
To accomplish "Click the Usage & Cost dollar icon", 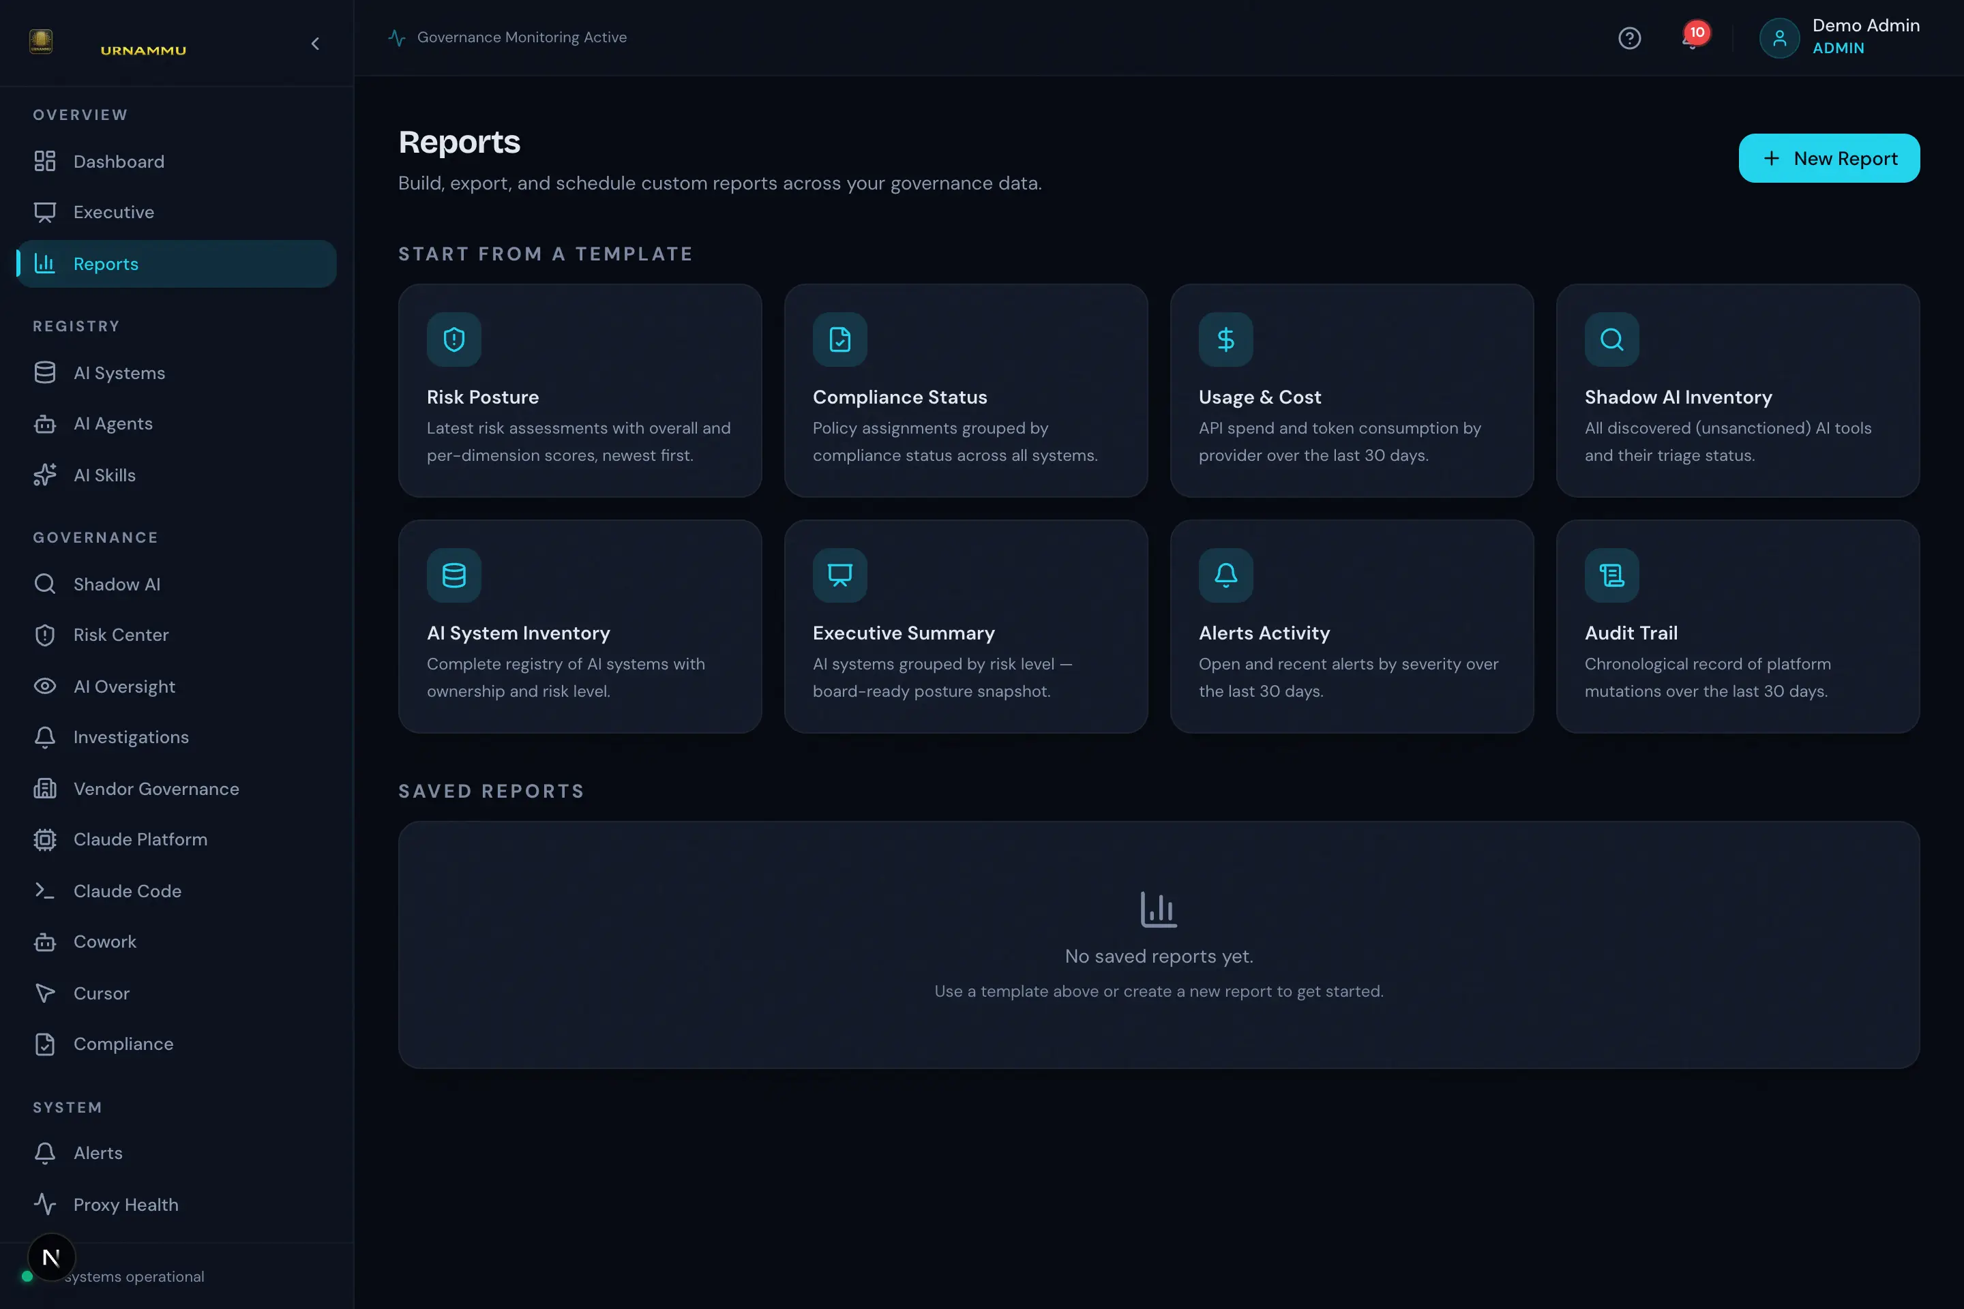I will point(1226,339).
